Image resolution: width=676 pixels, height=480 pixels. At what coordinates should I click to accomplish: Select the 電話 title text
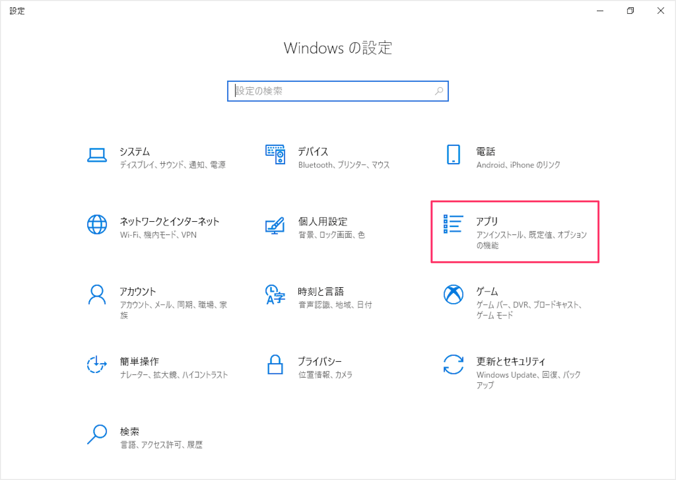[x=486, y=152]
